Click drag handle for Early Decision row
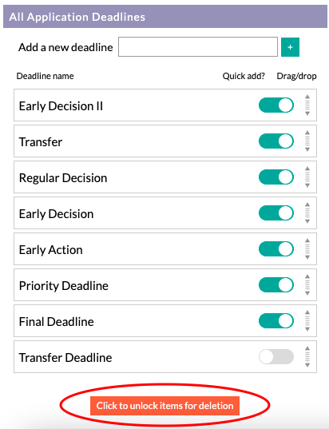 [307, 213]
